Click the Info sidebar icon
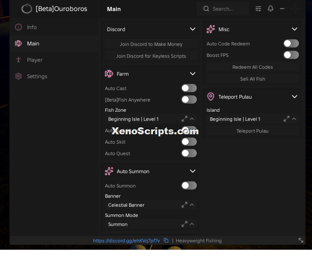 tap(18, 27)
